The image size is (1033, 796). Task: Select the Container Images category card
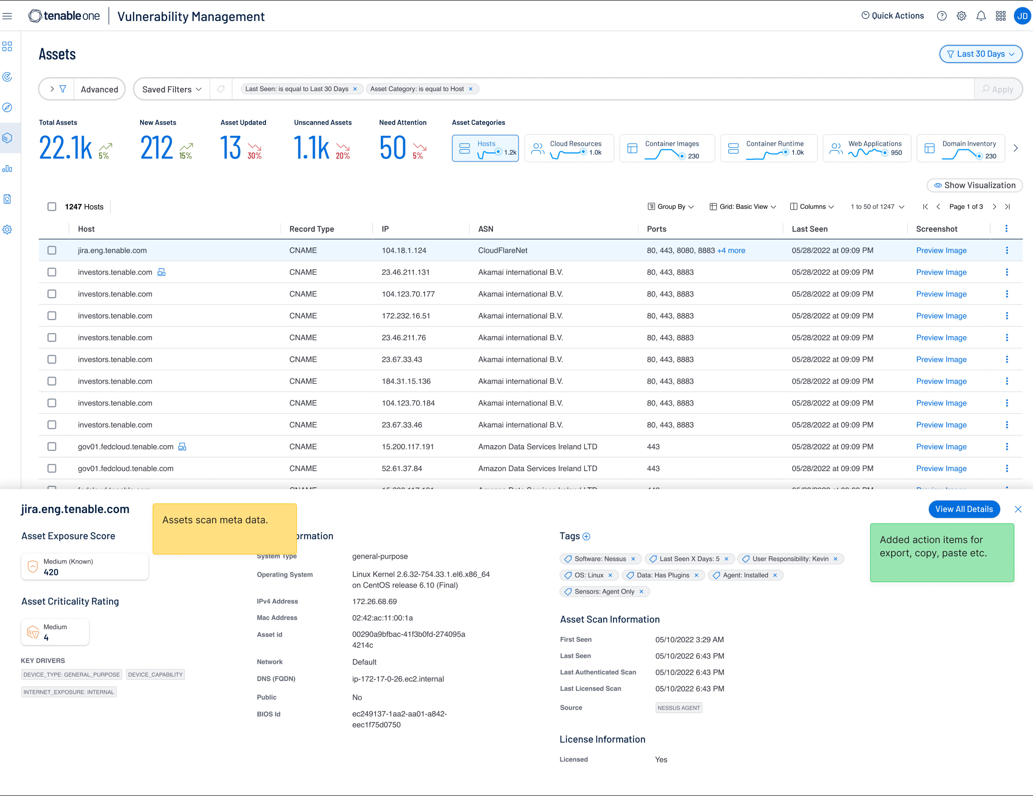(667, 148)
